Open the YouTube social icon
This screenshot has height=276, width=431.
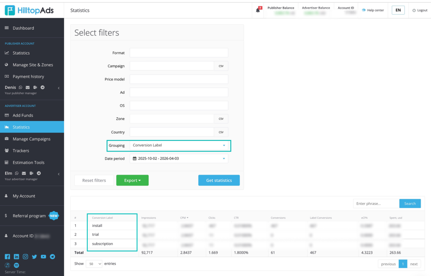[x=43, y=257]
